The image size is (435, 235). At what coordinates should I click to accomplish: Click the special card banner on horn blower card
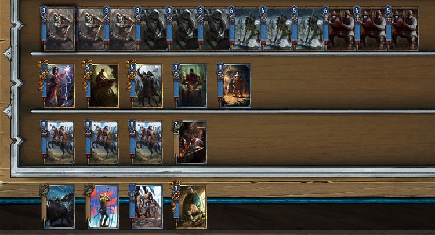tap(88, 190)
